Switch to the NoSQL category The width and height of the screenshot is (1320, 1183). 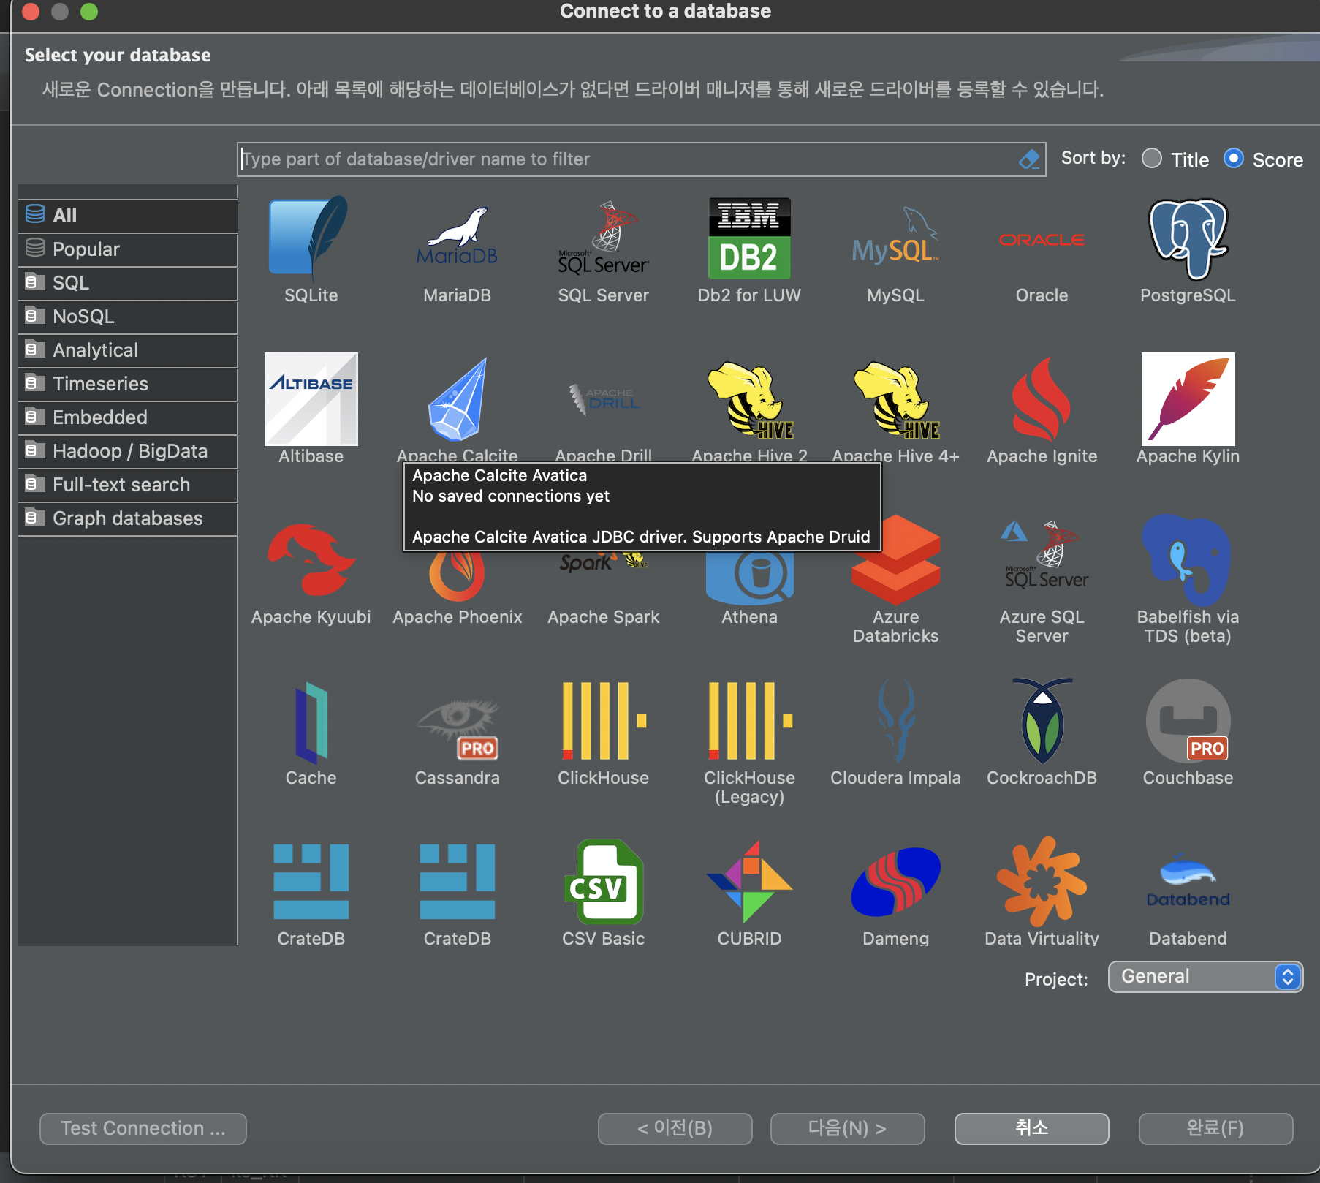click(128, 317)
